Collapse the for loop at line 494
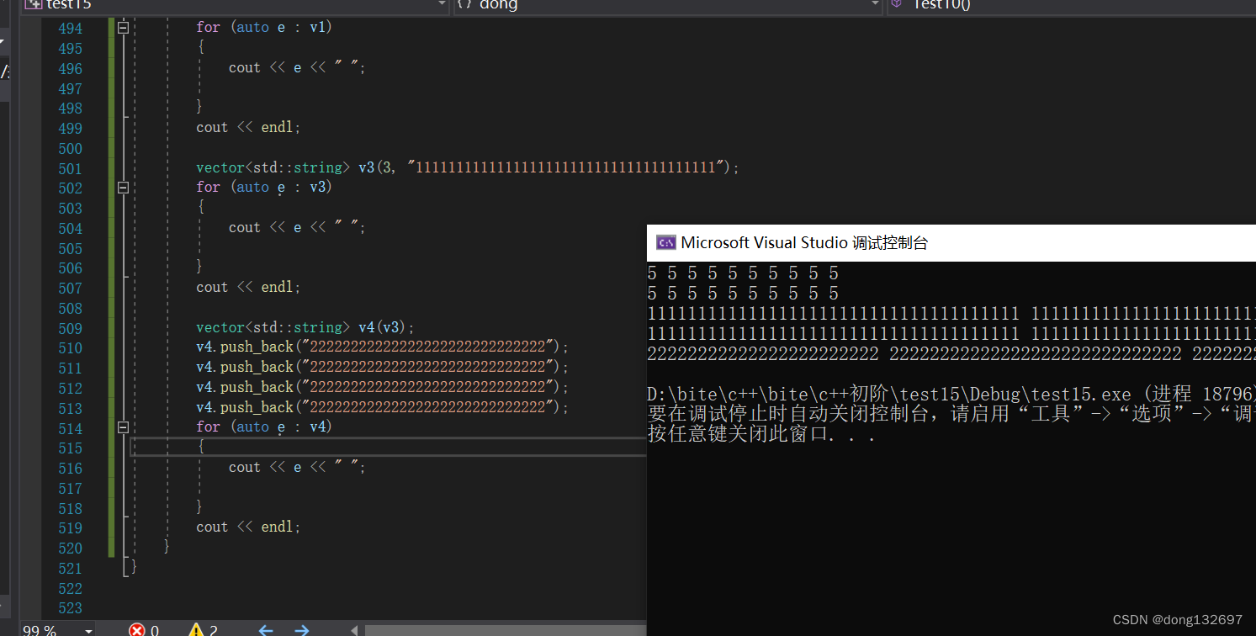The height and width of the screenshot is (636, 1256). tap(123, 28)
